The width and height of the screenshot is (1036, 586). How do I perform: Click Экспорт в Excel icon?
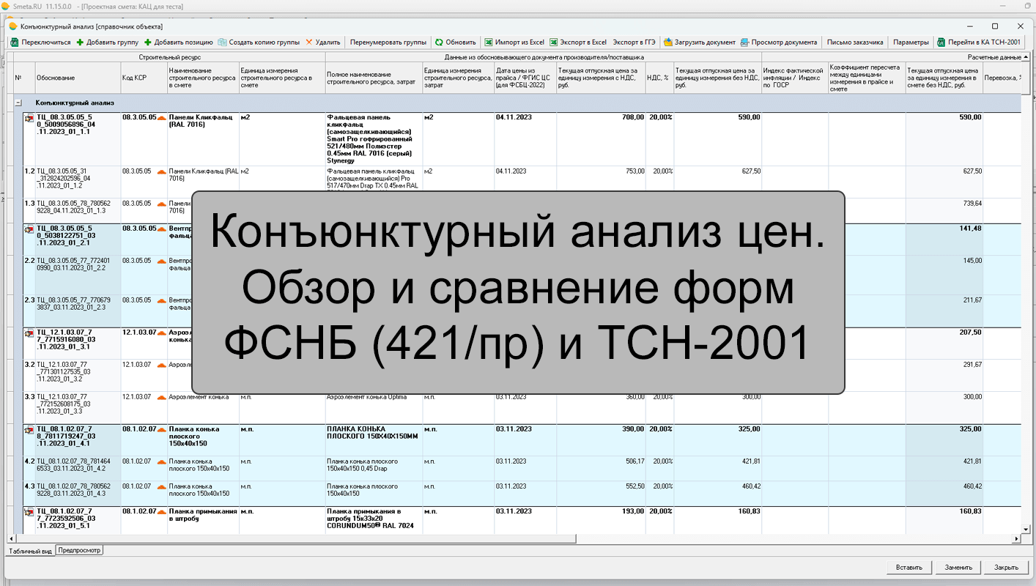[555, 42]
